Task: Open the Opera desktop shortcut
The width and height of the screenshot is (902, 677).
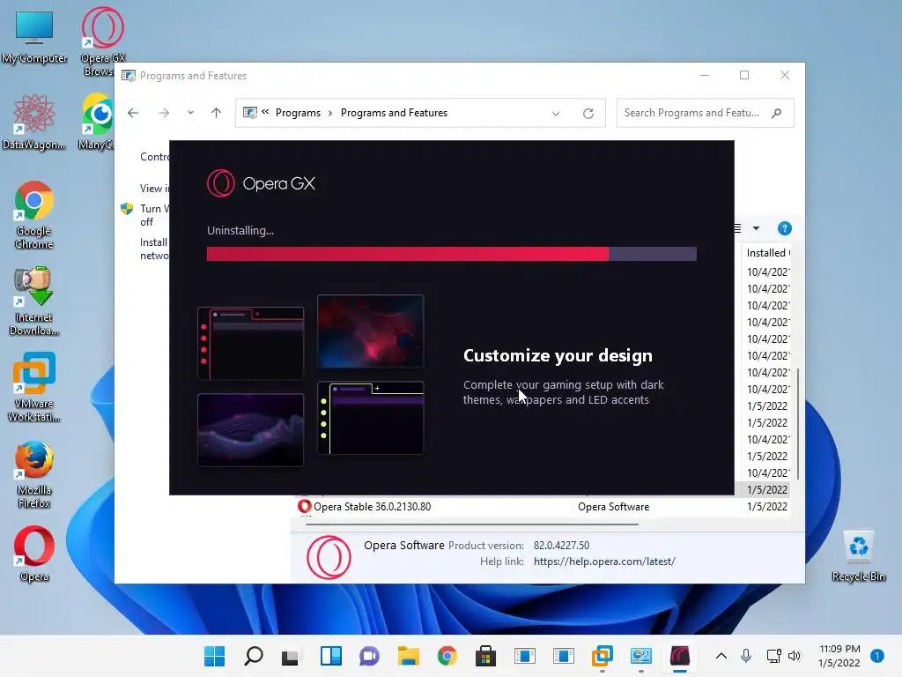Action: [34, 553]
